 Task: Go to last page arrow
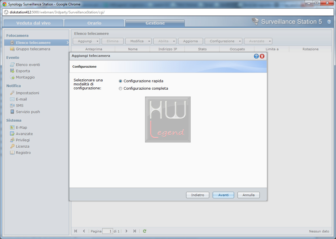click(134, 231)
